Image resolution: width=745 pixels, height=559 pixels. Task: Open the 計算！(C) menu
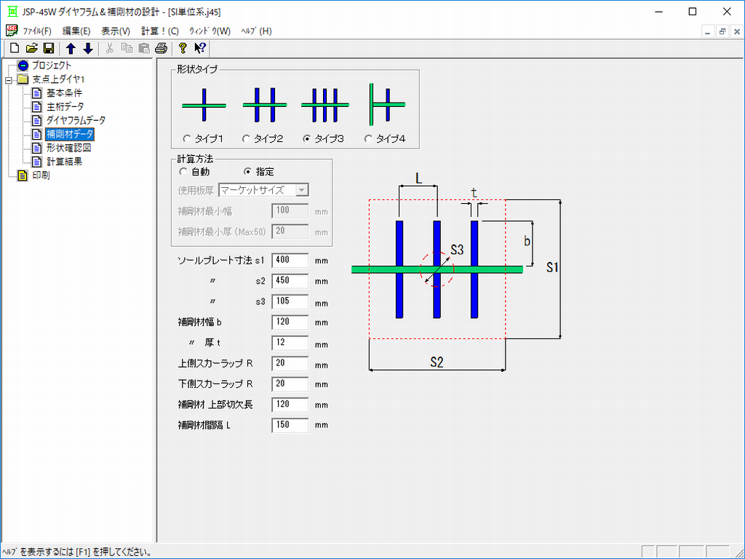[159, 31]
